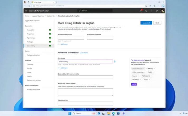Image resolution: width=188 pixels, height=116 pixels.
Task: Save the listing draft
Action: (146, 23)
